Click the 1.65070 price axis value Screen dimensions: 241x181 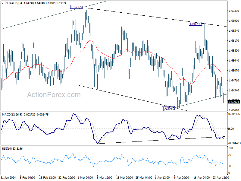(234, 71)
